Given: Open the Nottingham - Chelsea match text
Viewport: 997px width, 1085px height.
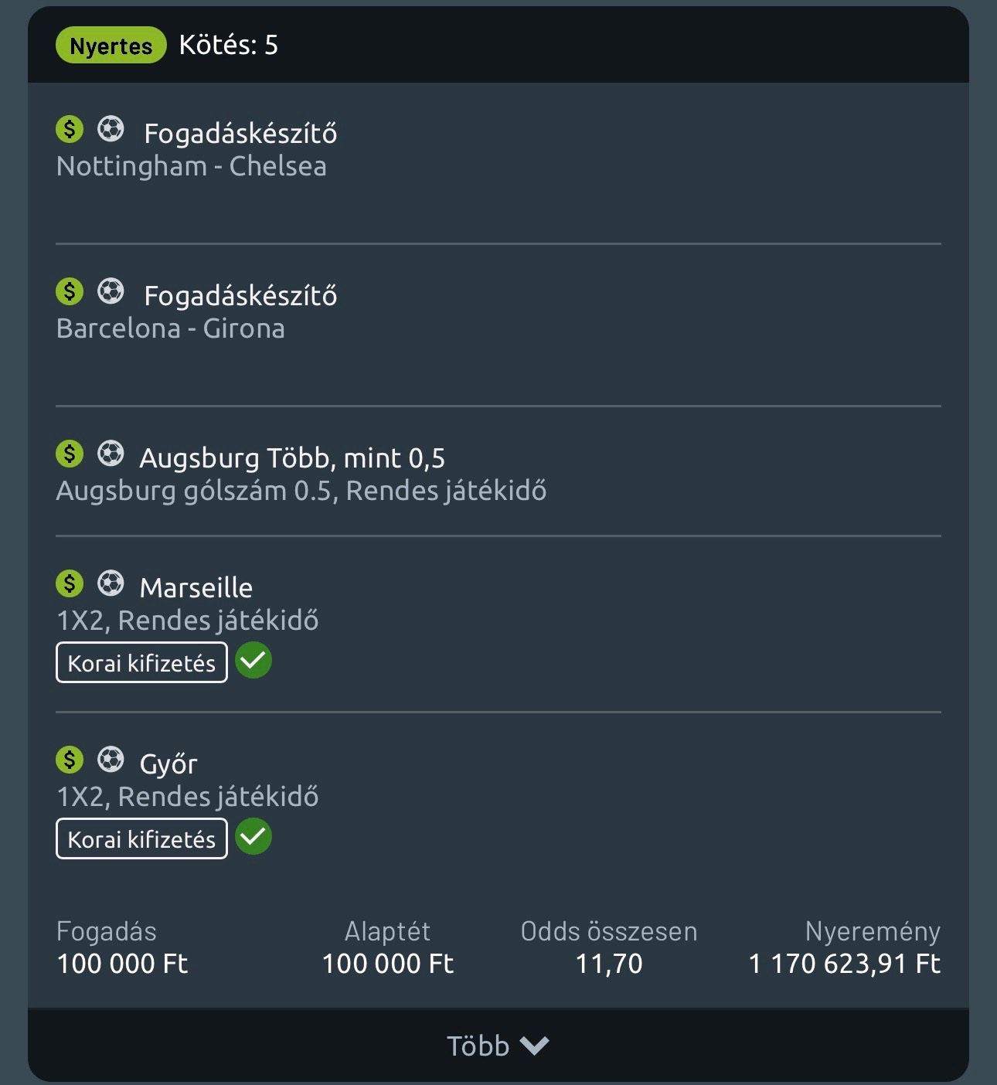Looking at the screenshot, I should tap(192, 166).
